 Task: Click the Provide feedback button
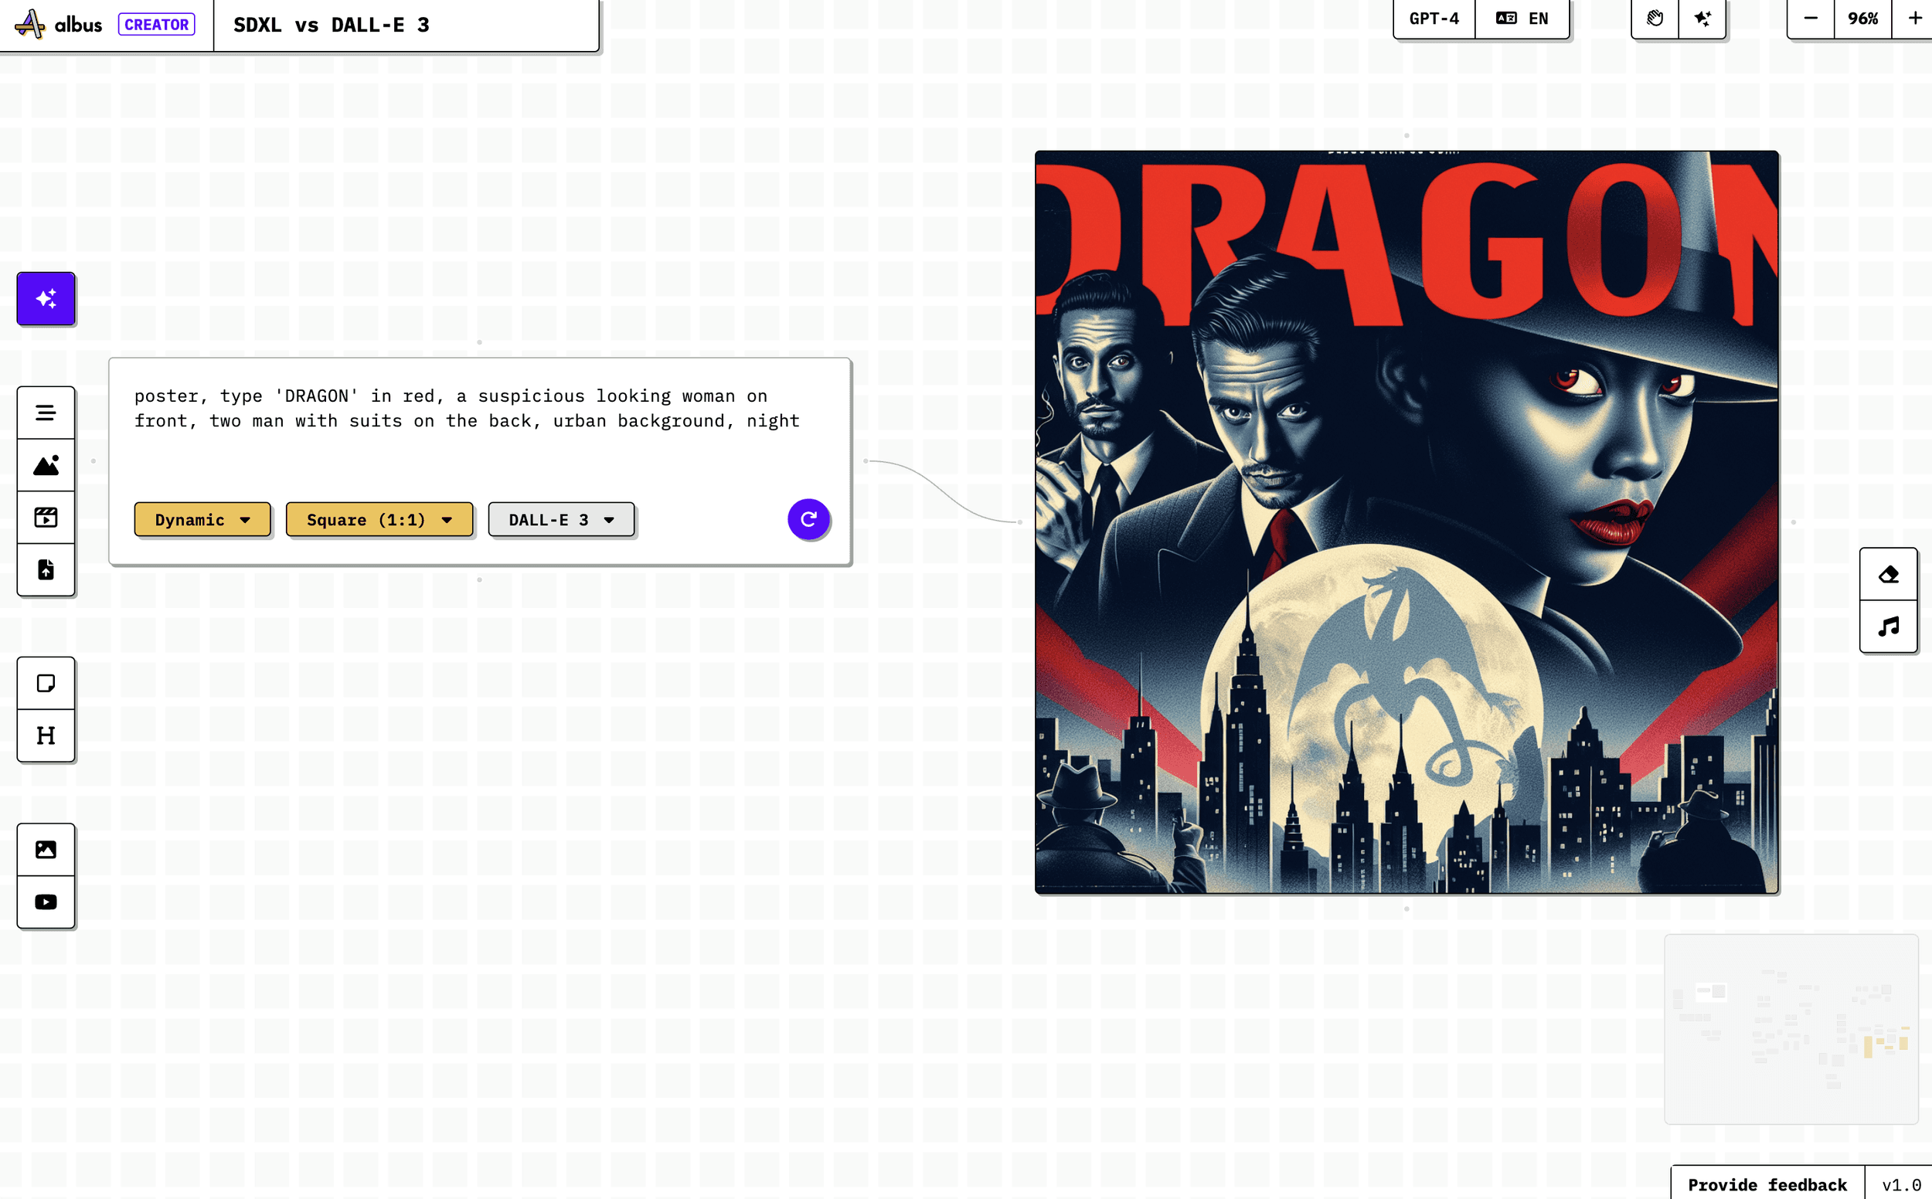point(1767,1184)
